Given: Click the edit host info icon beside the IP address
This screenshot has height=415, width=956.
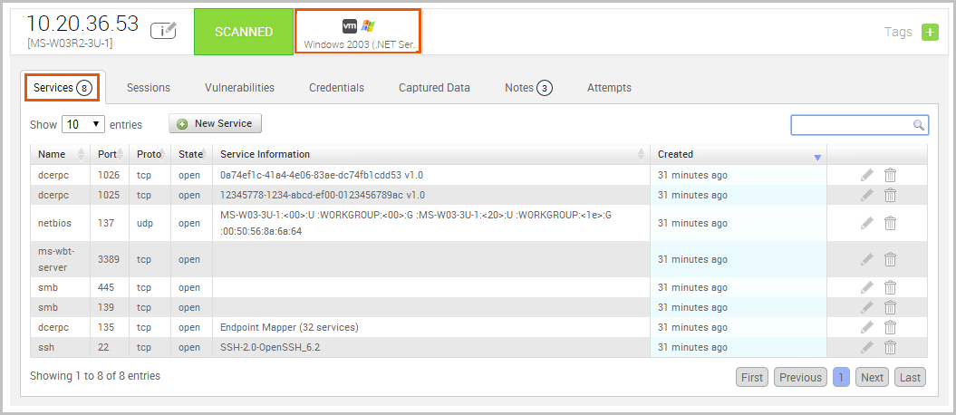Looking at the screenshot, I should click(x=164, y=31).
